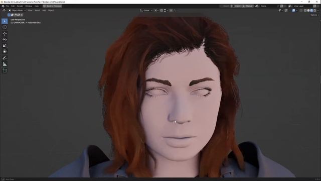Toggle show overlays icon
The height and width of the screenshot is (181, 321).
[293, 11]
